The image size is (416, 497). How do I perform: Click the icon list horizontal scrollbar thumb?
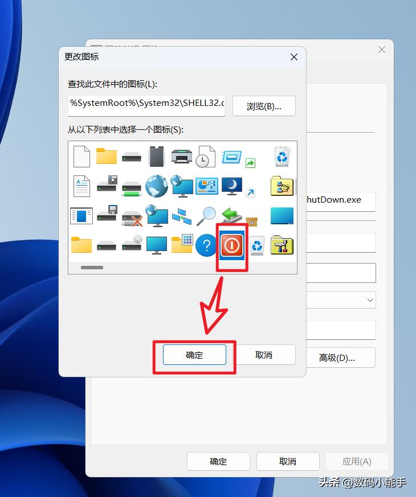pos(92,268)
